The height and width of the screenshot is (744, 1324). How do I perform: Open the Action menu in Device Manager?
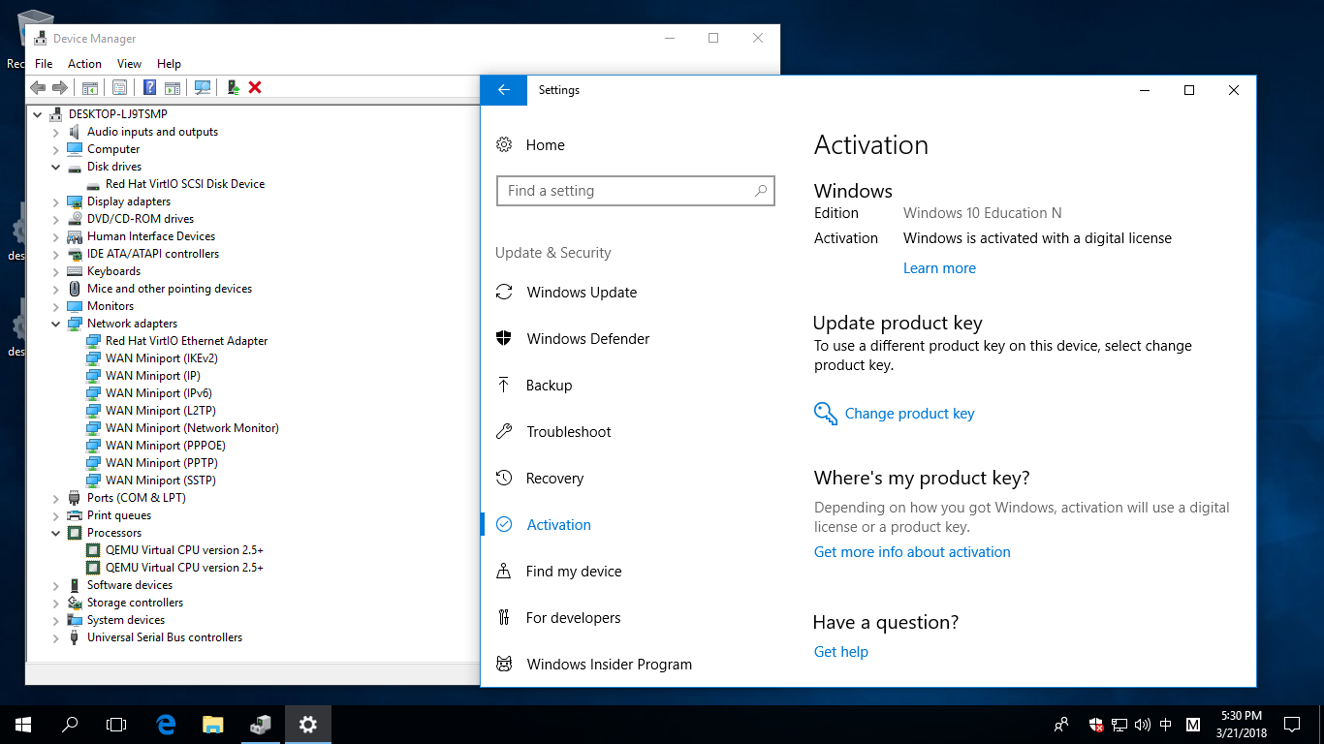pyautogui.click(x=84, y=64)
